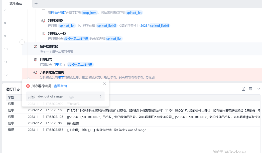Open a new flow tab with the plus button
262x153 pixels.
pyautogui.click(x=36, y=4)
